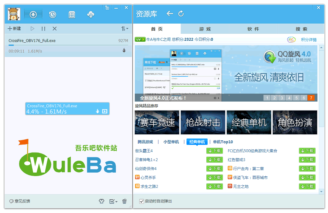Open 积分详情 points details link
328x213 pixels.
click(x=309, y=39)
